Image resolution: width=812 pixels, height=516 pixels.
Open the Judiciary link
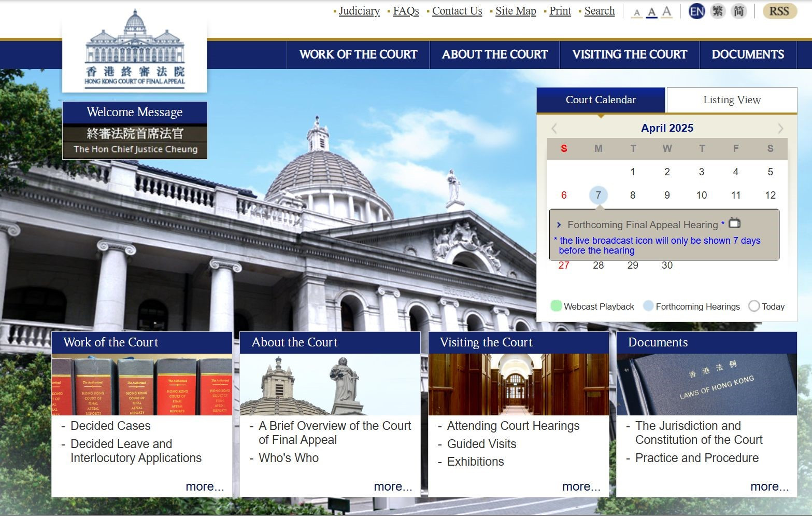point(359,11)
